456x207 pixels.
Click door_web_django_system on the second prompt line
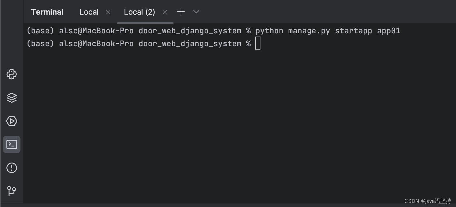(190, 44)
